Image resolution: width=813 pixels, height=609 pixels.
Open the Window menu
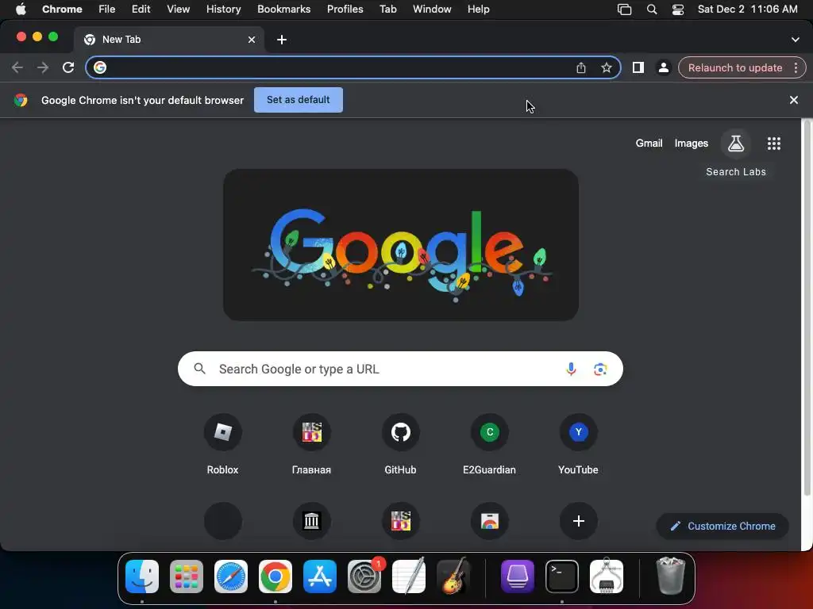coord(432,10)
